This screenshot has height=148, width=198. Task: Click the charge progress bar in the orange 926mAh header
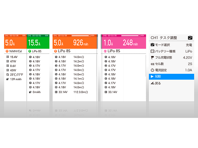coord(81,36)
